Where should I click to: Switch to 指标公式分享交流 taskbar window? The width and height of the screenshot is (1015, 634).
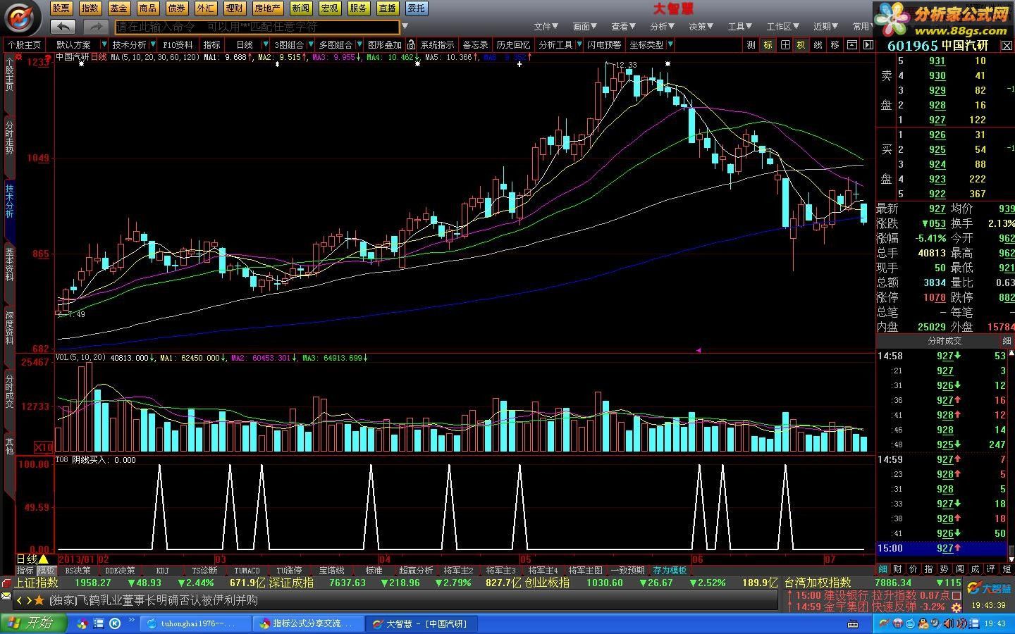308,623
